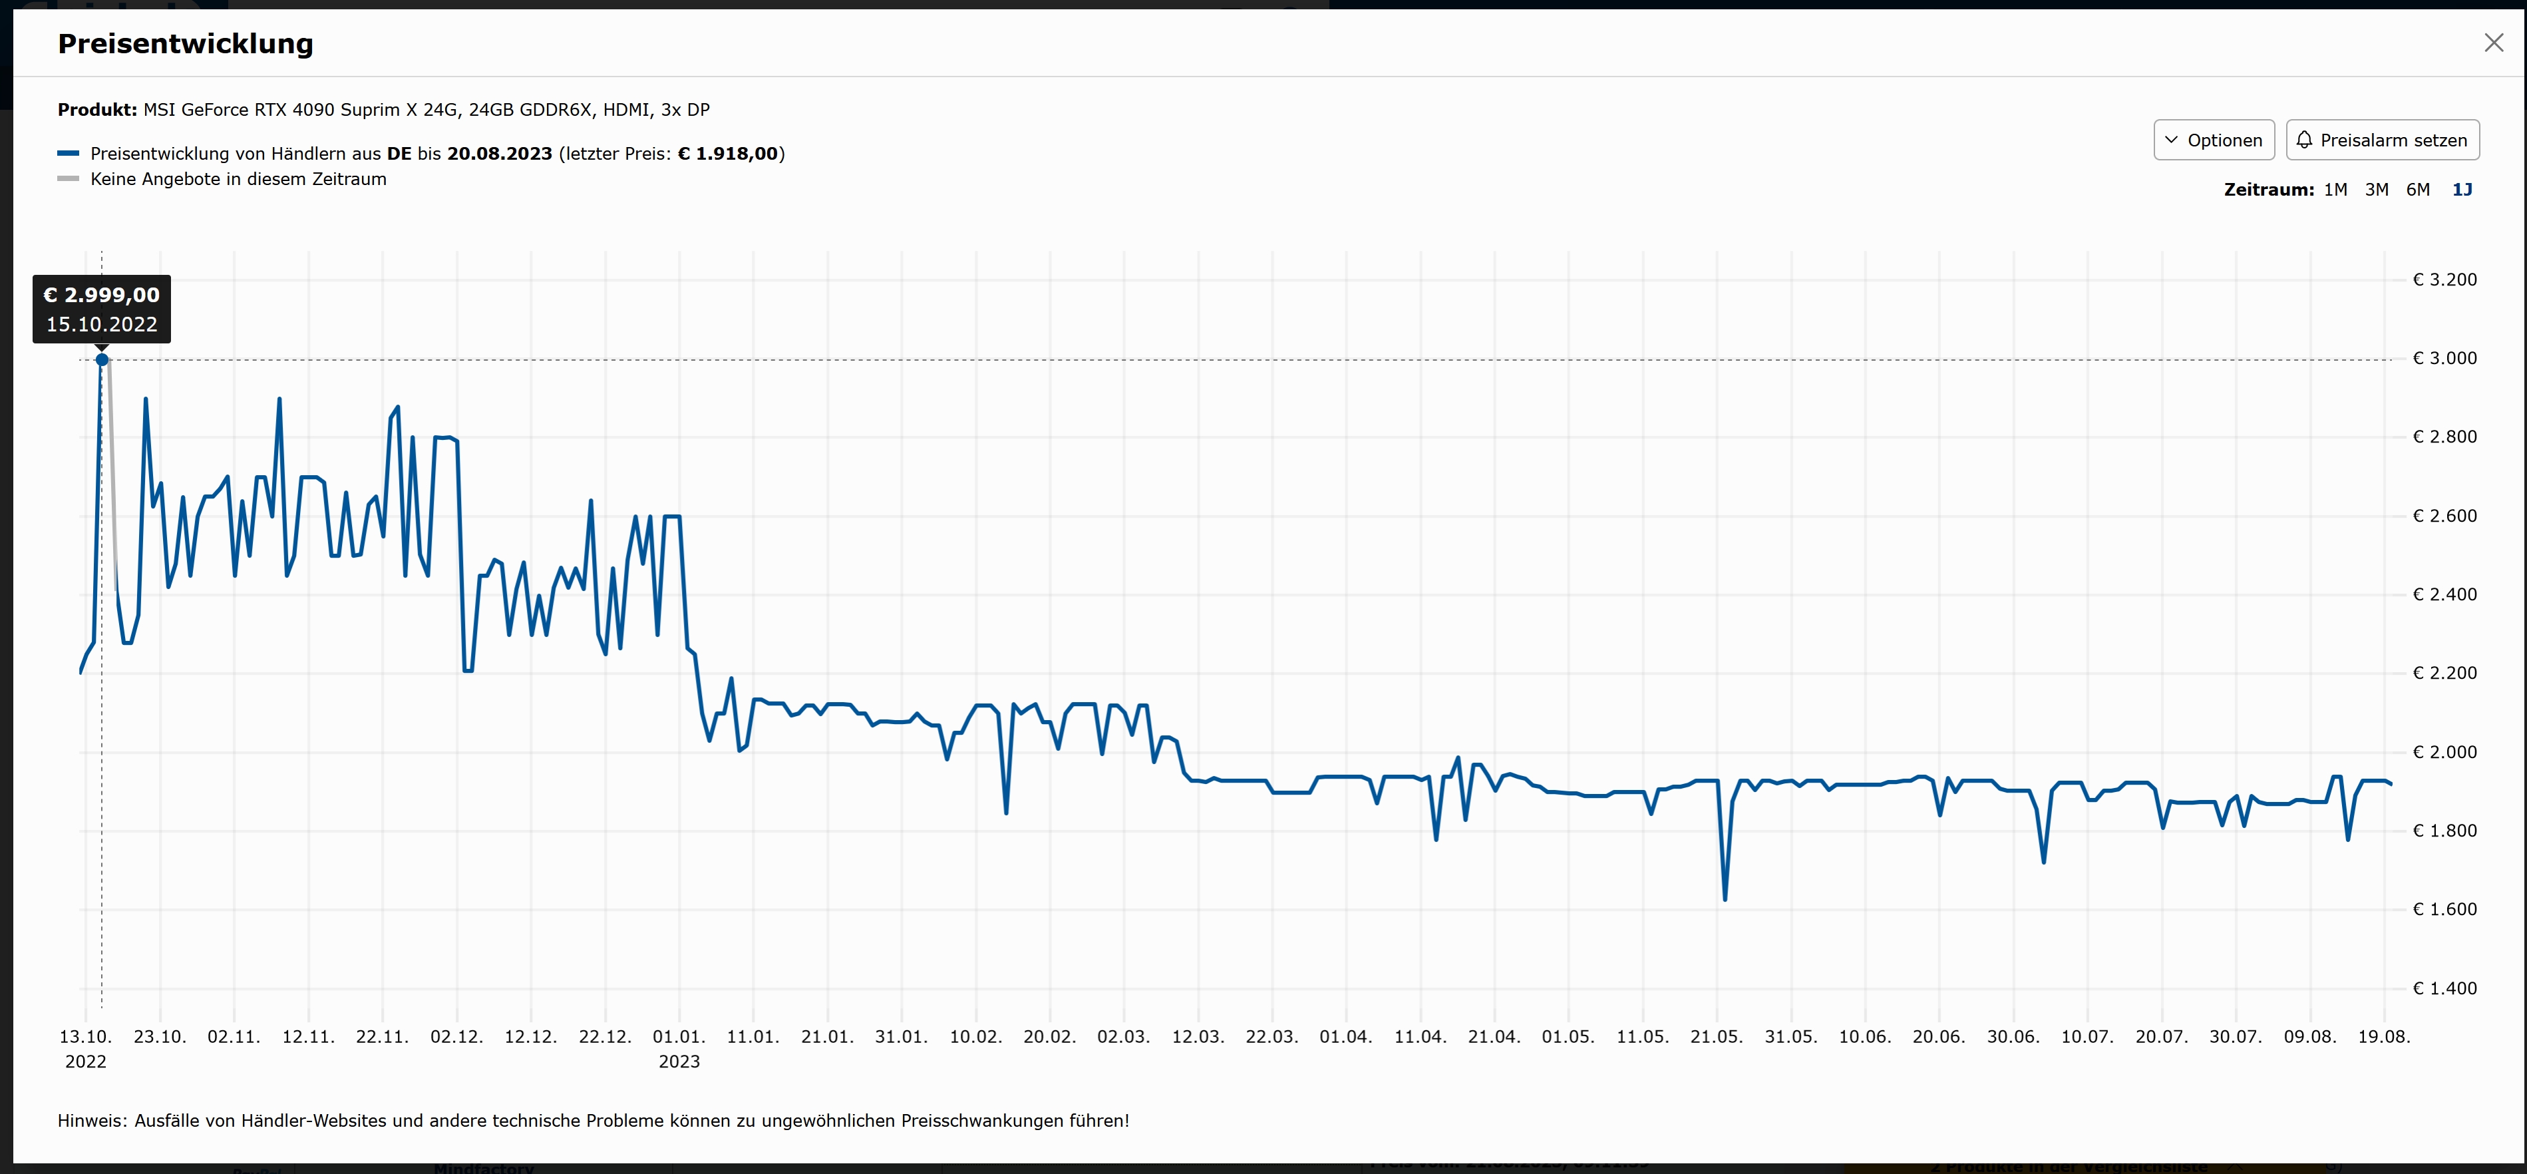
Task: Click the 19.08. date label on axis
Action: point(2383,1037)
